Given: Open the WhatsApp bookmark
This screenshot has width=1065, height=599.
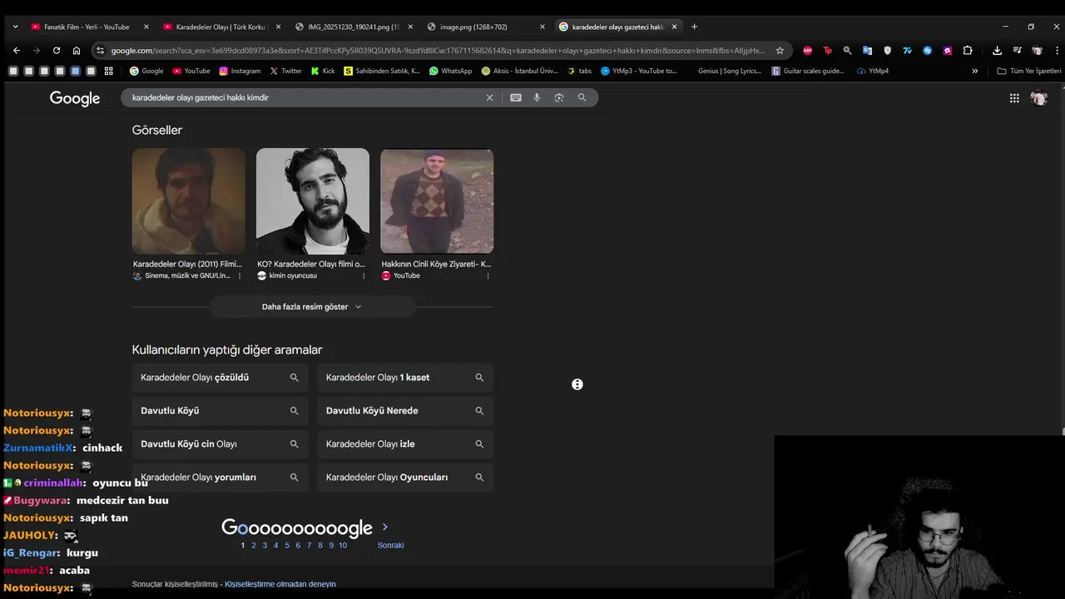Looking at the screenshot, I should tap(450, 71).
